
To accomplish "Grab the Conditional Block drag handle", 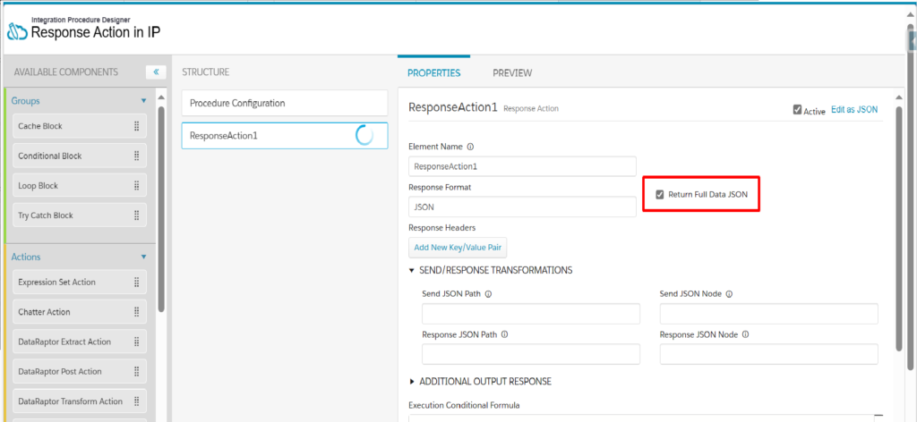I will 136,156.
